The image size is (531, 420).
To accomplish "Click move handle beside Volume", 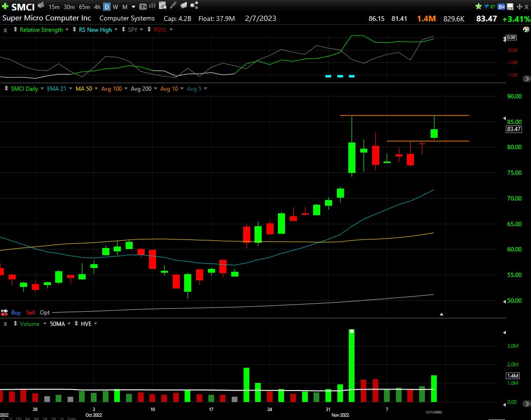I will click(15, 324).
